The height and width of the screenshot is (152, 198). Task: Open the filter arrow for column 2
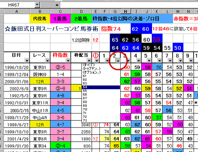click(118, 61)
